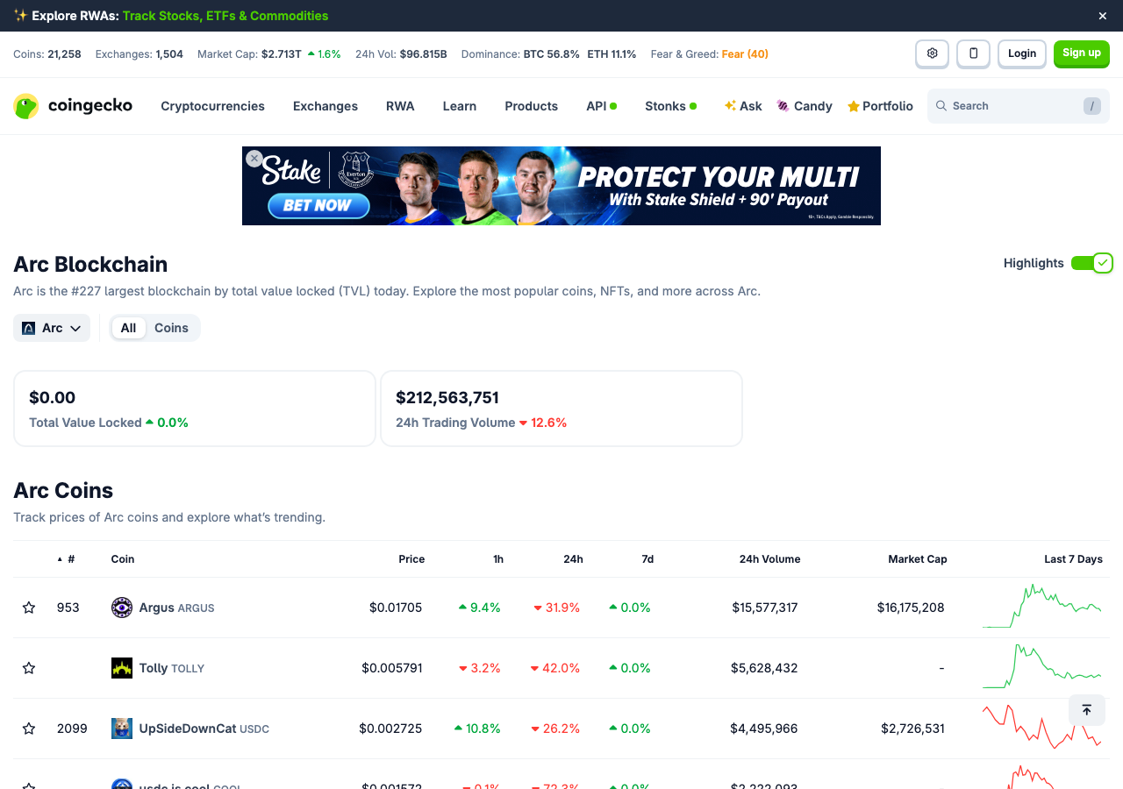Toggle the Highlights switch off
1123x789 pixels.
pyautogui.click(x=1091, y=263)
